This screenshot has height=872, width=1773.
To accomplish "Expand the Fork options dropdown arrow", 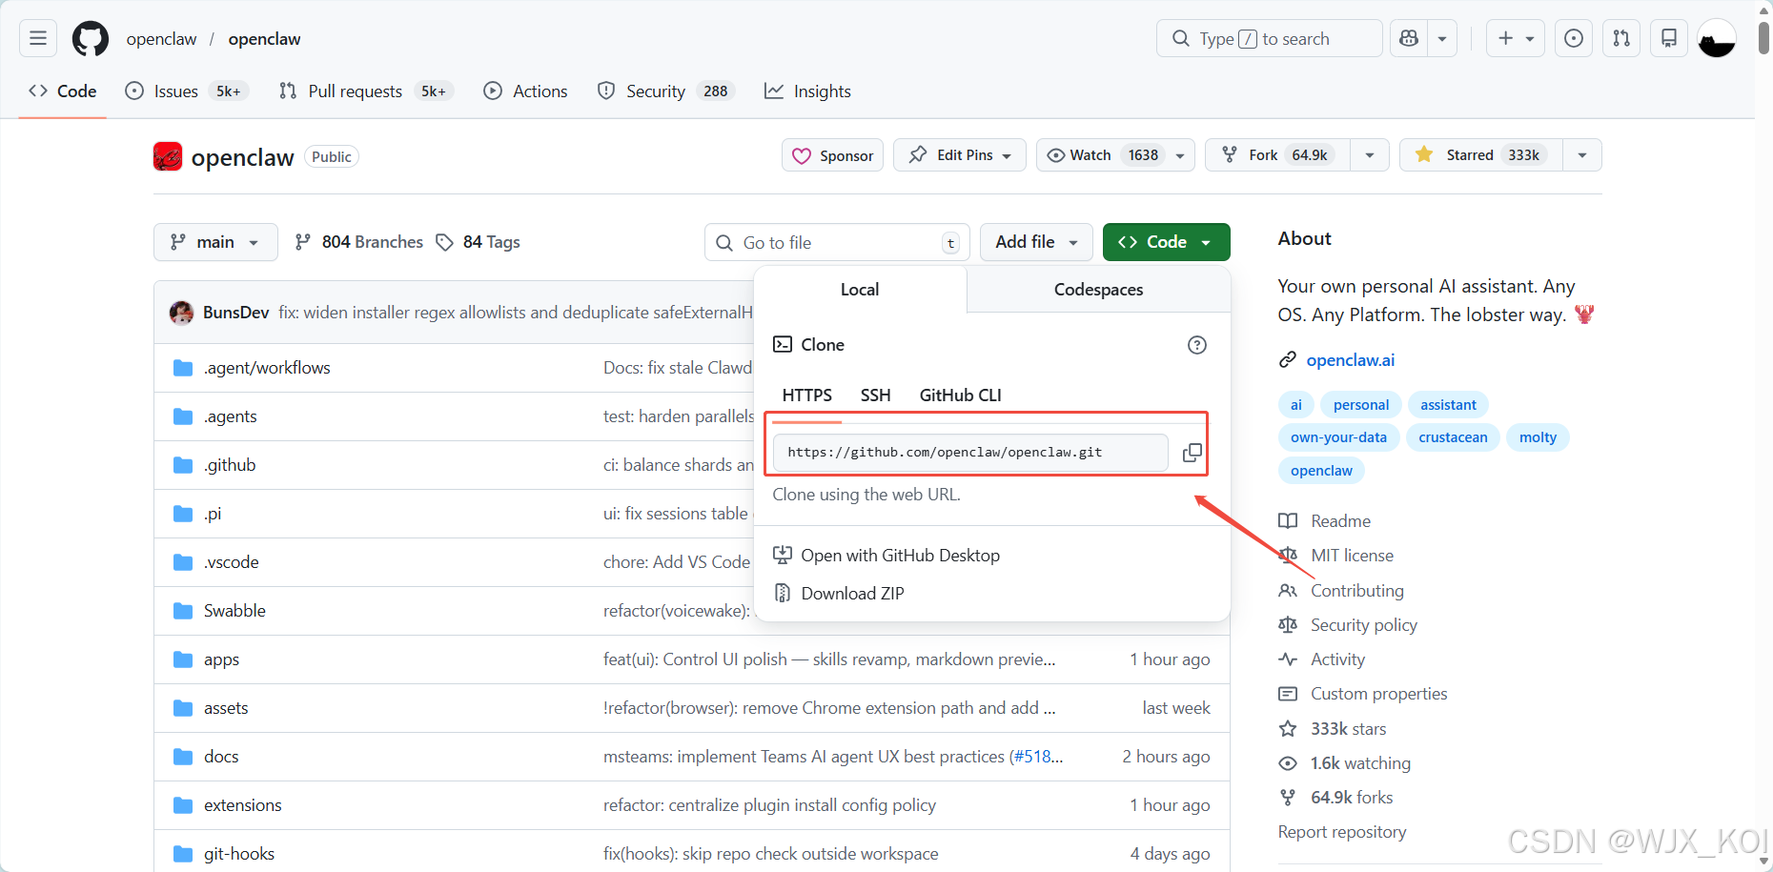I will 1370,155.
